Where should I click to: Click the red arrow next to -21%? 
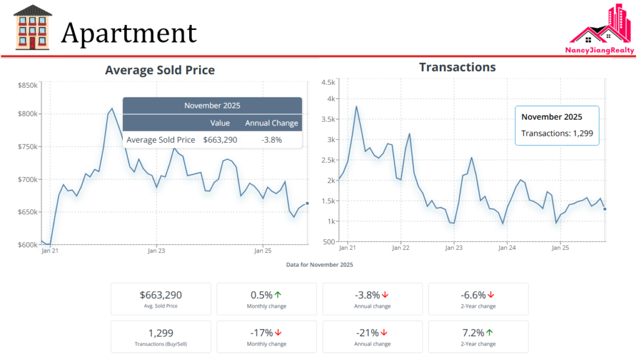(384, 333)
